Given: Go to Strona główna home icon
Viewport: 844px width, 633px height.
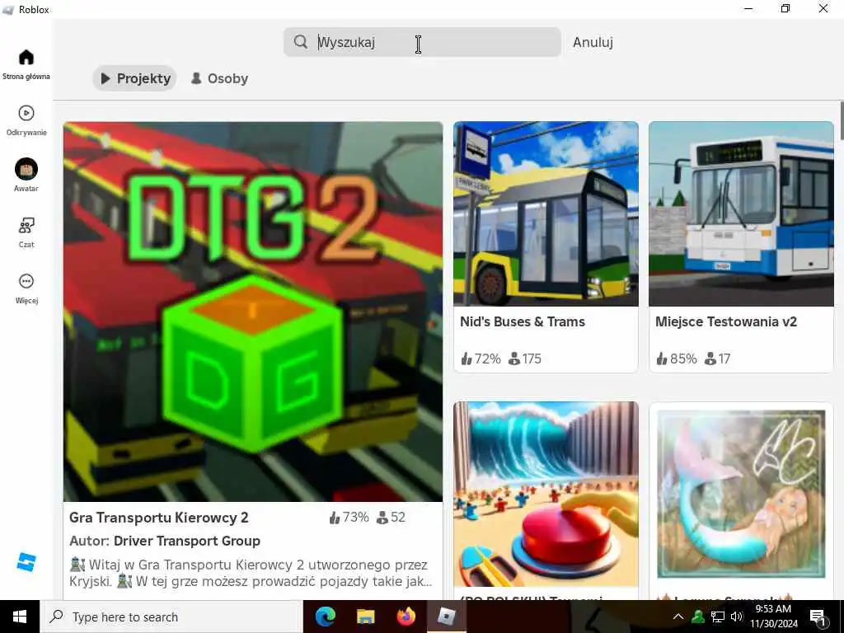Looking at the screenshot, I should tap(26, 57).
